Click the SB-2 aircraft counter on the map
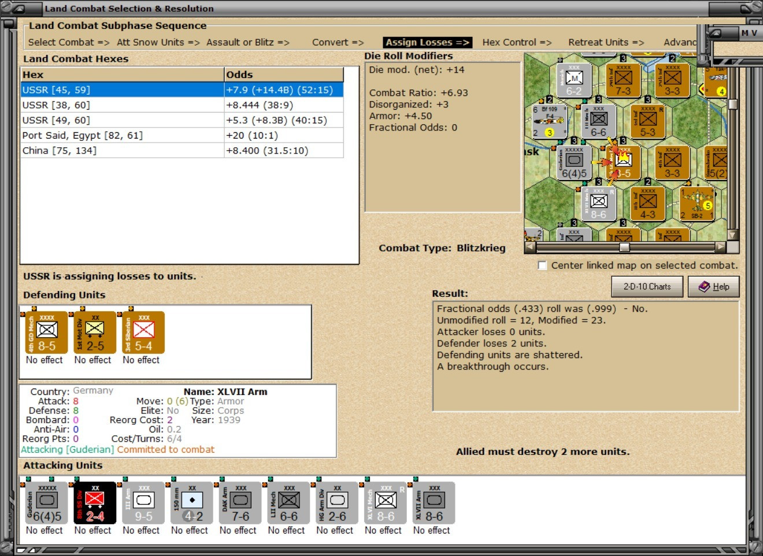 tap(697, 203)
